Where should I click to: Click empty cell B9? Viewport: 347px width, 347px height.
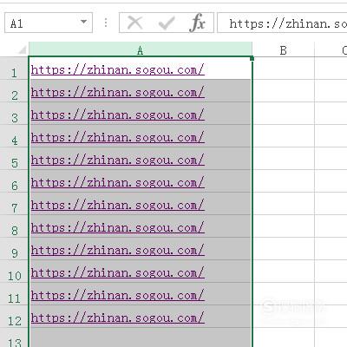284,249
